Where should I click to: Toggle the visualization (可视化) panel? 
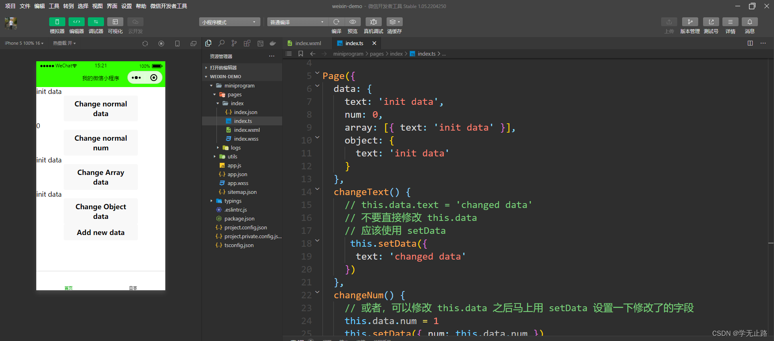[x=115, y=22]
